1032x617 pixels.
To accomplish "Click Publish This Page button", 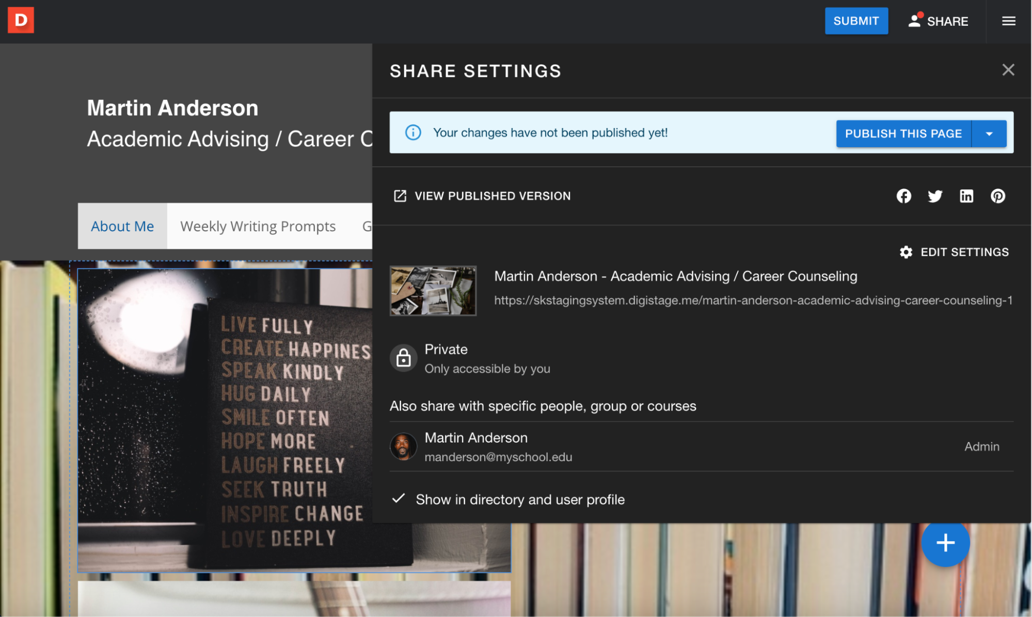I will [903, 134].
